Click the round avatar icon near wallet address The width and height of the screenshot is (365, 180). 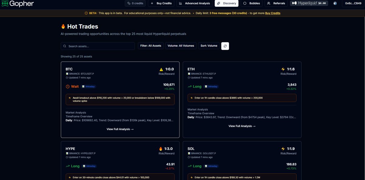coord(335,3)
